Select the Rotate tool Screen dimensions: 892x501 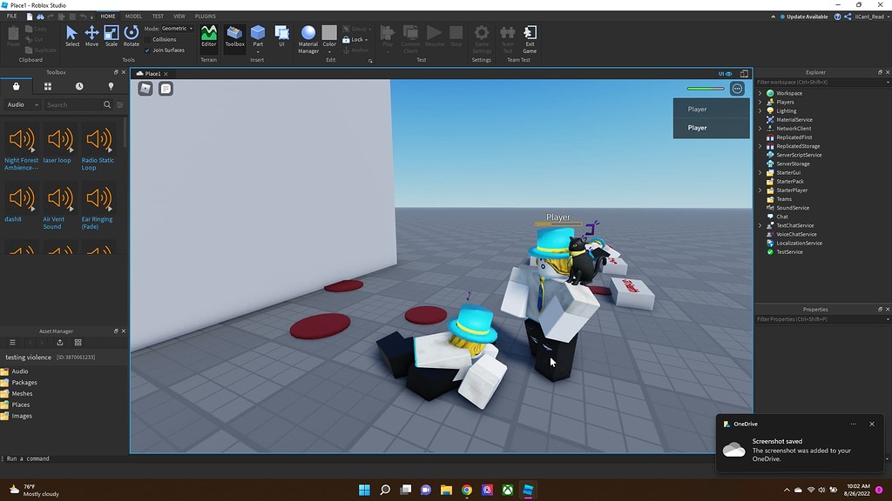tap(131, 37)
